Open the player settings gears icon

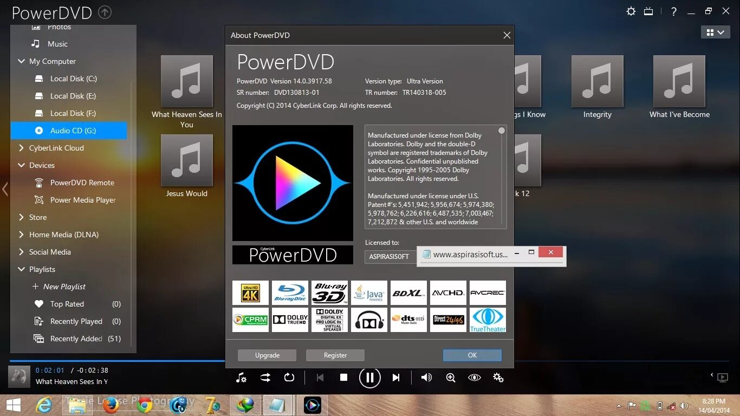(x=498, y=378)
